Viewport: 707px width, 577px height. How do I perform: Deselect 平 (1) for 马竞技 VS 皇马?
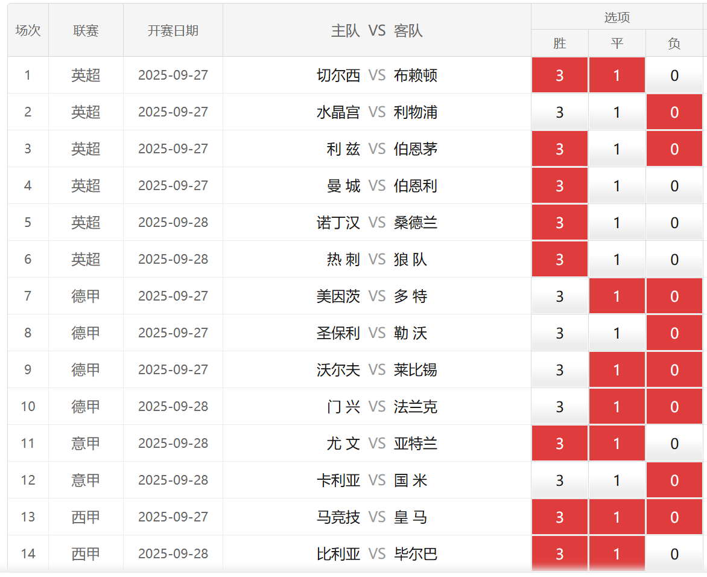coord(617,517)
